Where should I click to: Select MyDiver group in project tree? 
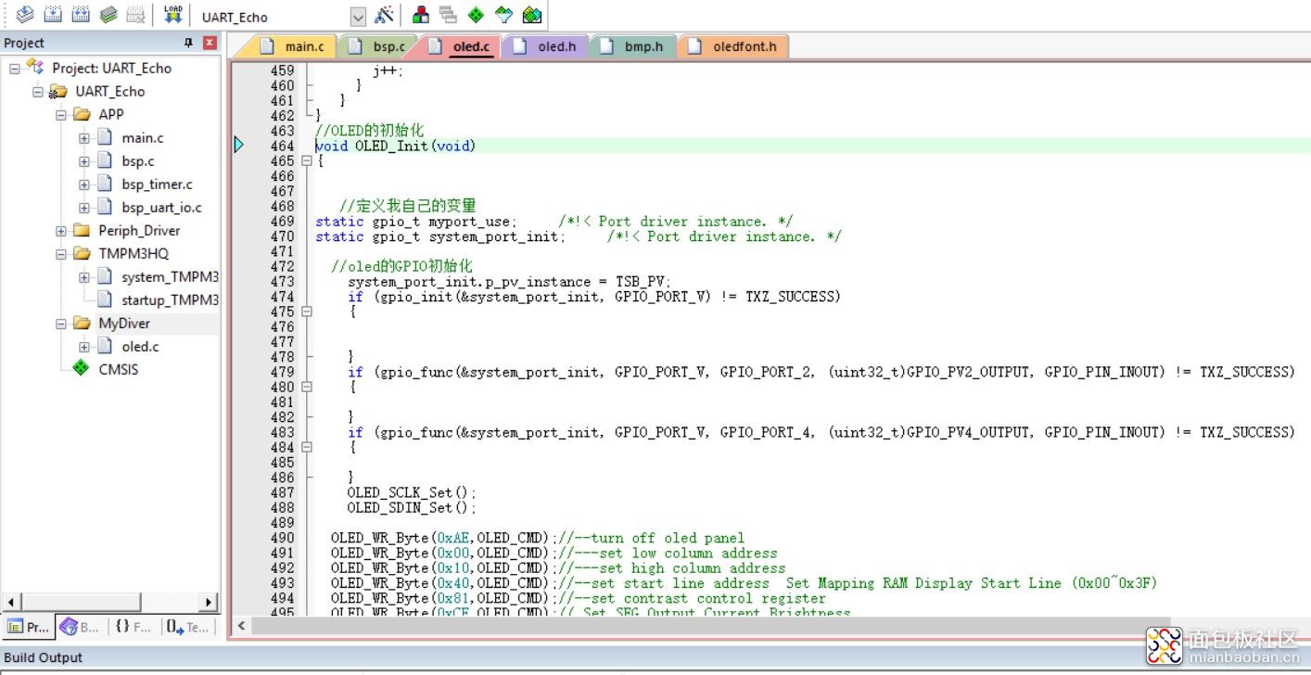[x=124, y=323]
